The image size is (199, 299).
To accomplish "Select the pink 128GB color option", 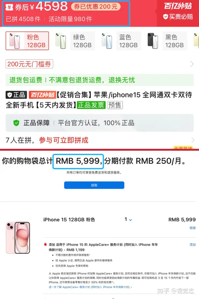I will tap(27, 41).
